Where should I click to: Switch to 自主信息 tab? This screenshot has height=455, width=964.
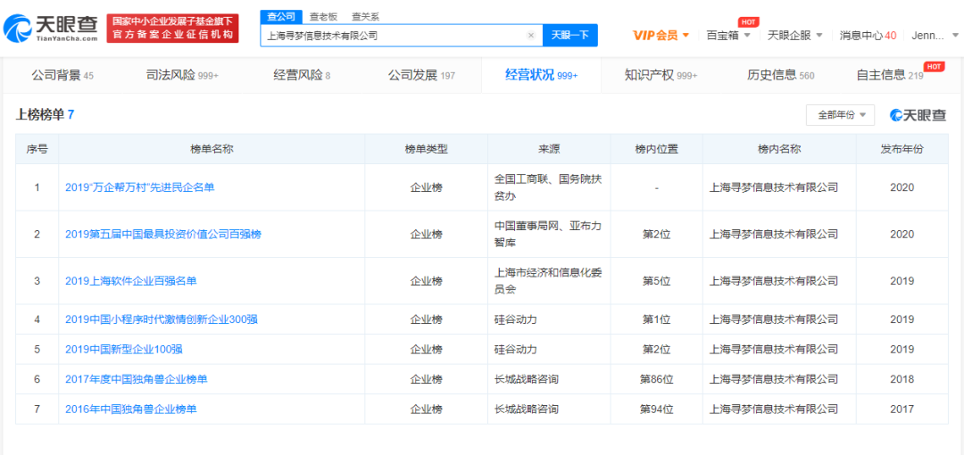pyautogui.click(x=890, y=76)
